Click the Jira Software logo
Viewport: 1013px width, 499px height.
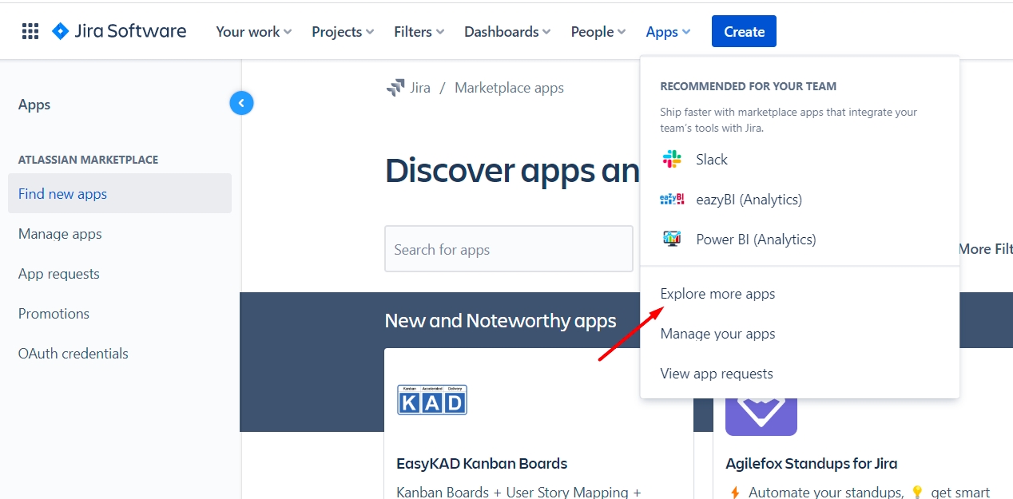[x=119, y=32]
